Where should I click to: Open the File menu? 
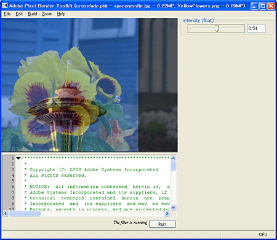coord(7,14)
